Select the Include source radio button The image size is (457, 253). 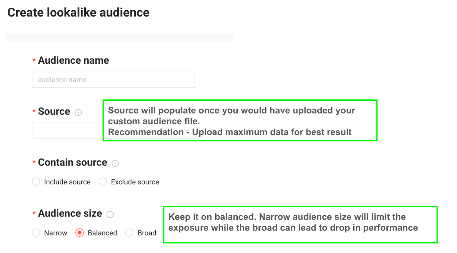36,182
